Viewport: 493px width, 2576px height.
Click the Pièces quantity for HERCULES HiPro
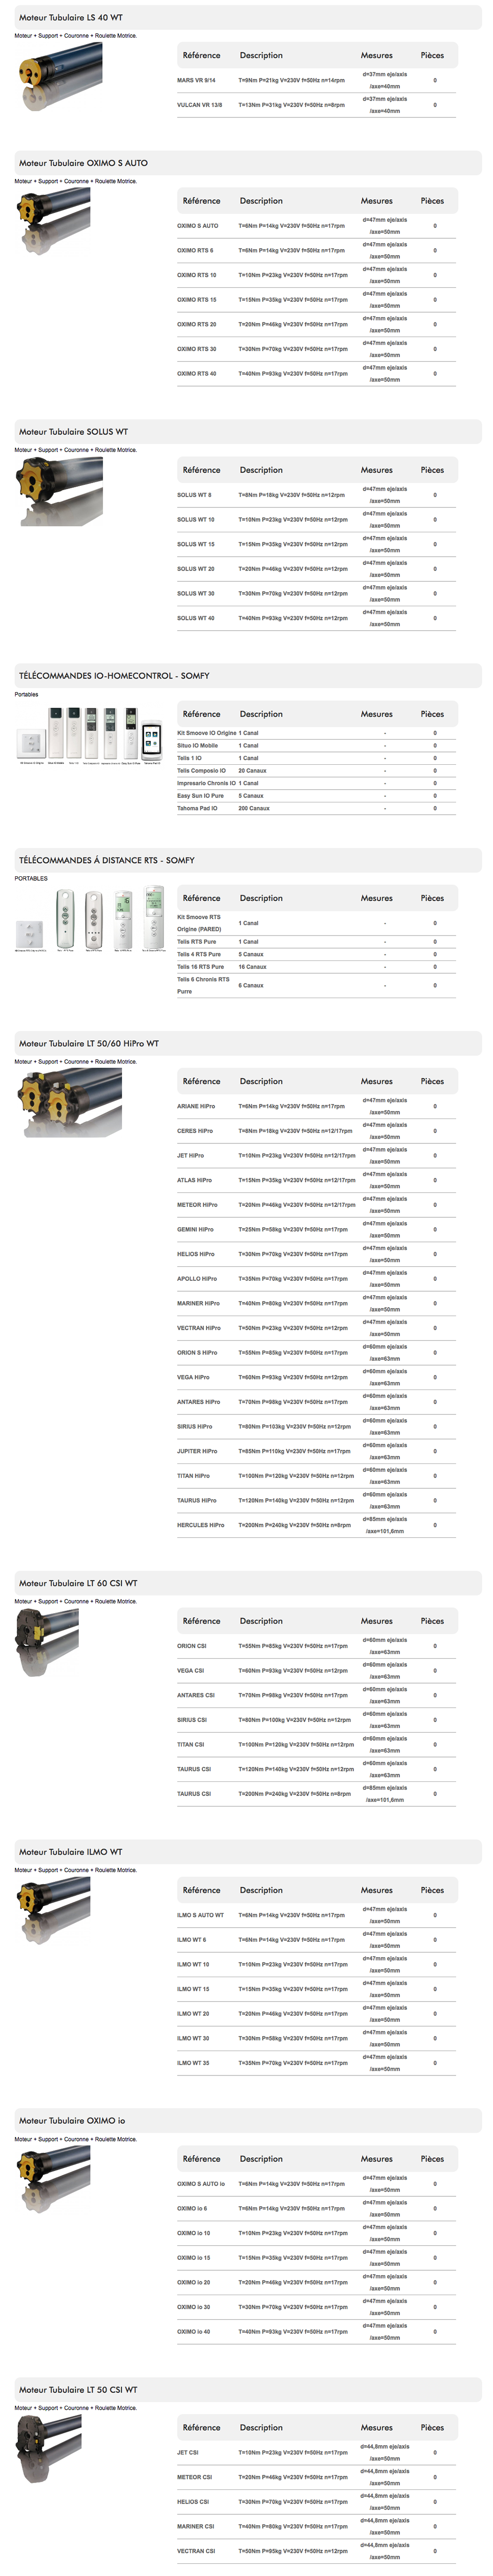click(x=435, y=1526)
